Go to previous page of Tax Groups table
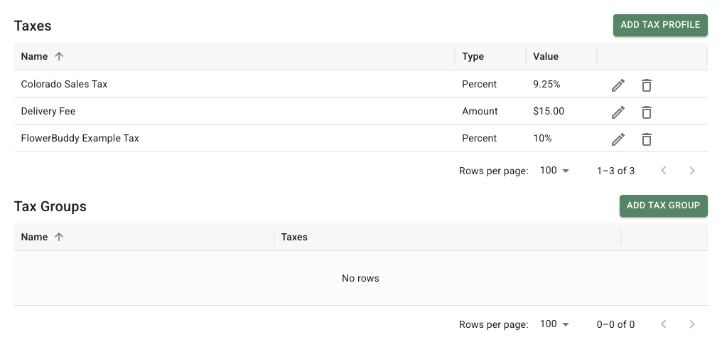722x357 pixels. tap(664, 324)
